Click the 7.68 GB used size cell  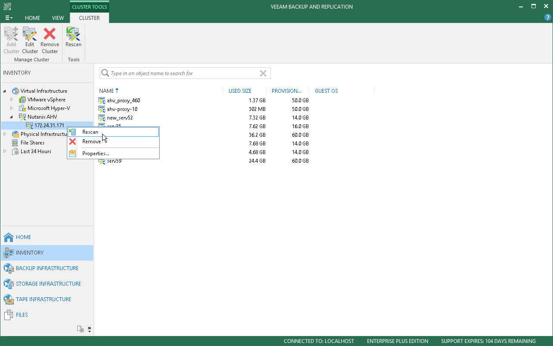tap(257, 144)
